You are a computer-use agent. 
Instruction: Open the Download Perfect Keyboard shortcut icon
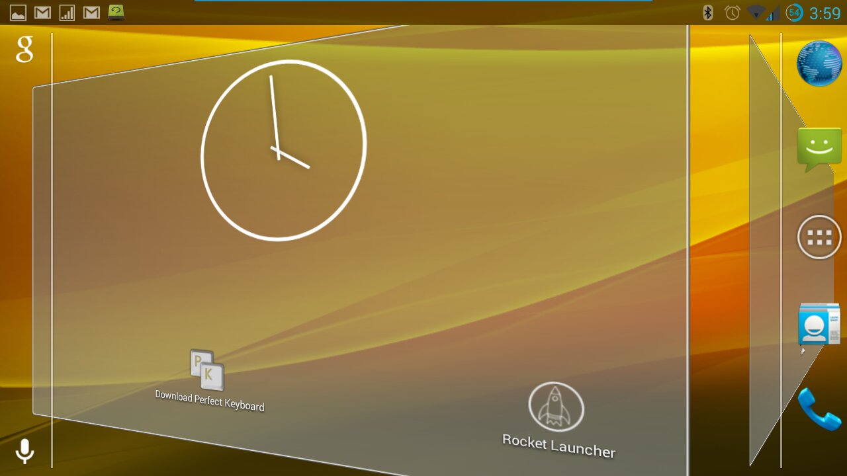pyautogui.click(x=207, y=370)
